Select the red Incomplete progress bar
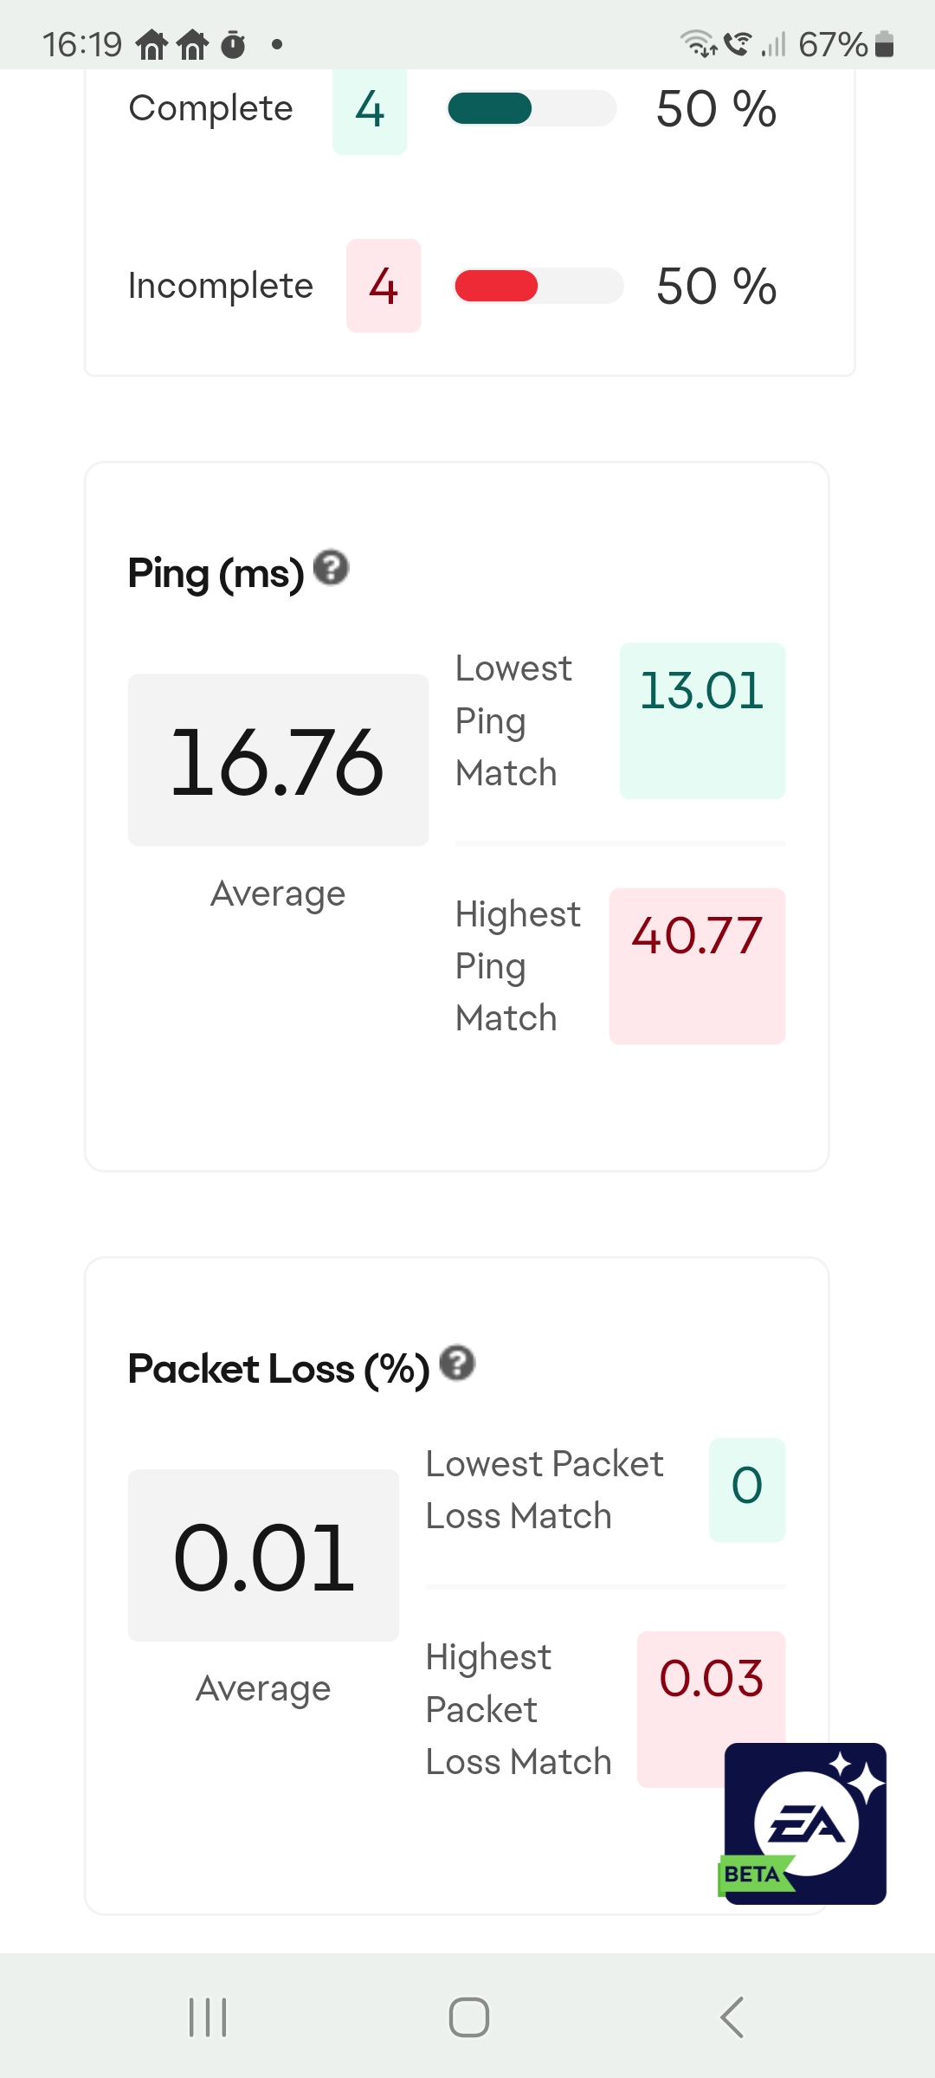Viewport: 935px width, 2078px height. coord(538,286)
